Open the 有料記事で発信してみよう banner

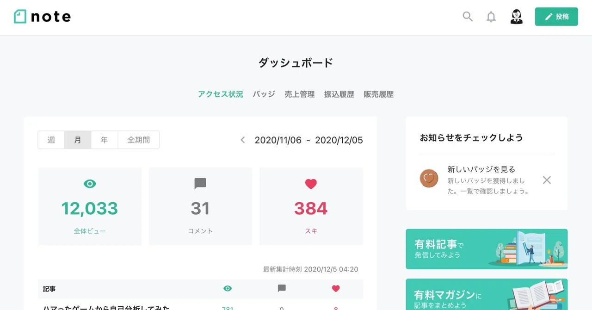click(487, 249)
